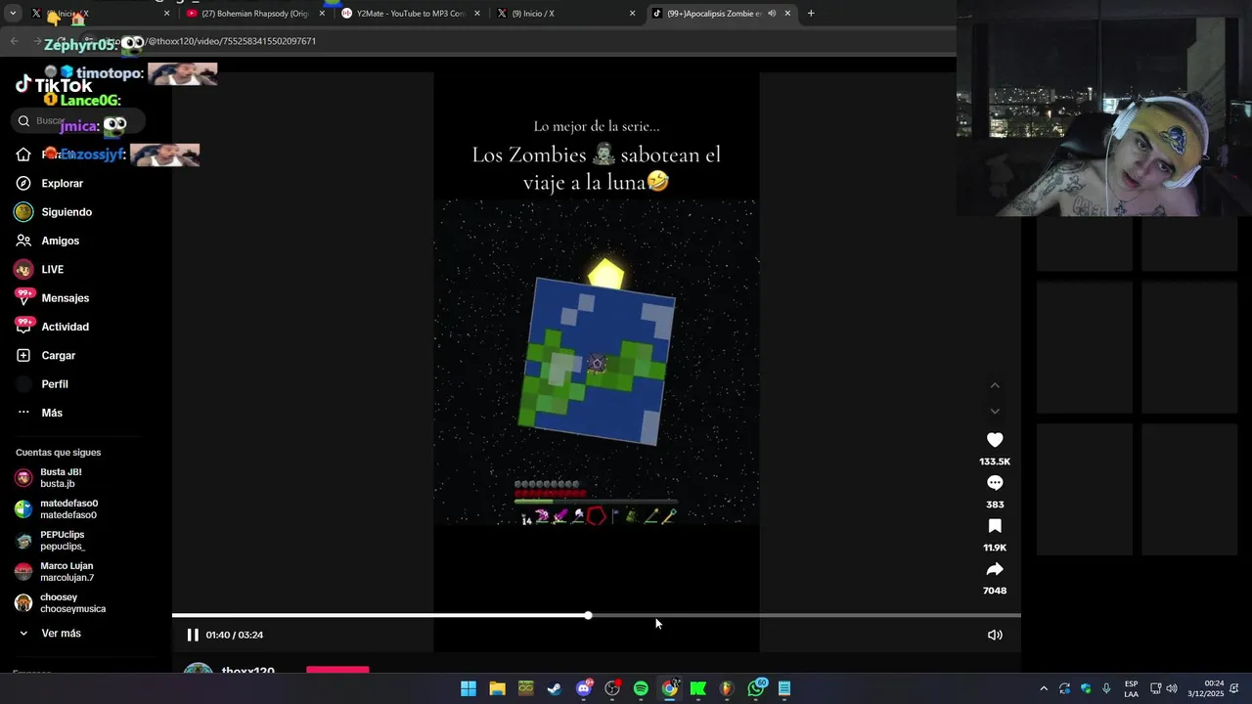This screenshot has height=704, width=1252.
Task: Open Spotify from the taskbar
Action: click(641, 688)
